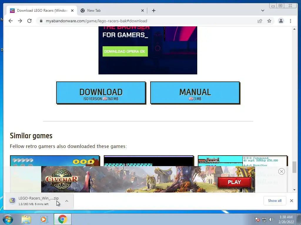Go back to the previous page
Image resolution: width=301 pixels, height=225 pixels.
[11, 21]
